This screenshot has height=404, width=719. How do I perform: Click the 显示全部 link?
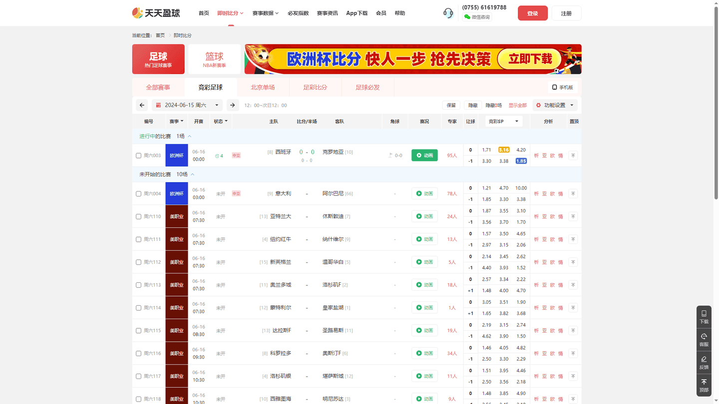coord(518,105)
